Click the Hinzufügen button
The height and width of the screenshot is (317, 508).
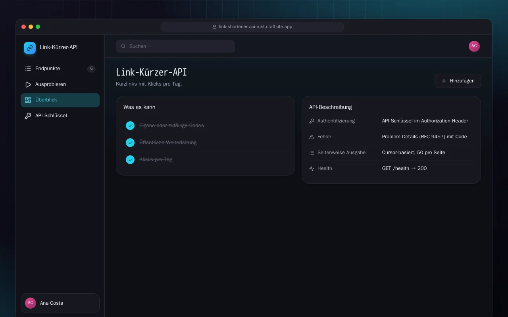coord(458,81)
